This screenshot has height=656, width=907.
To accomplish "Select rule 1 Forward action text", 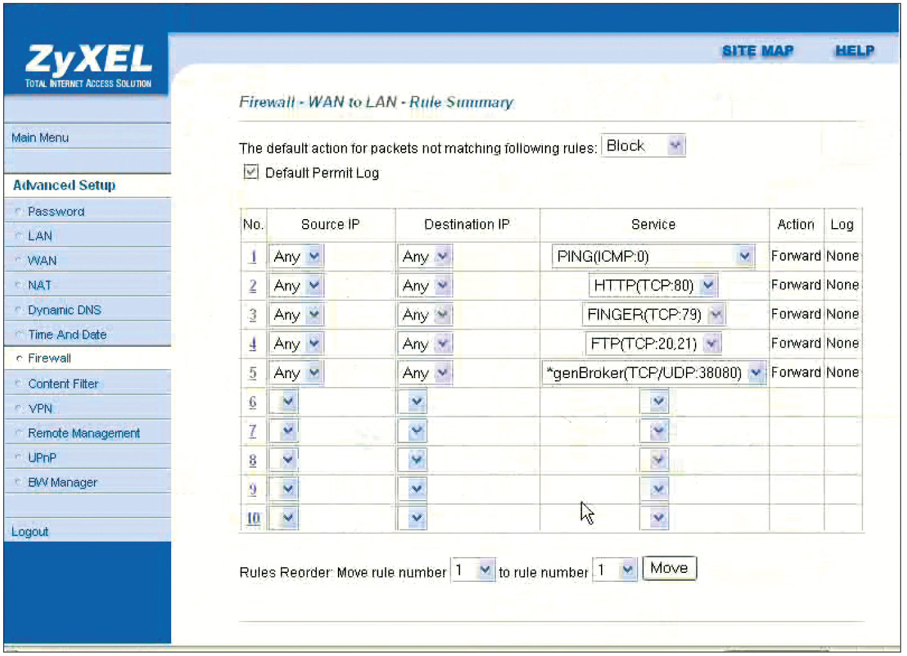I will tap(796, 256).
